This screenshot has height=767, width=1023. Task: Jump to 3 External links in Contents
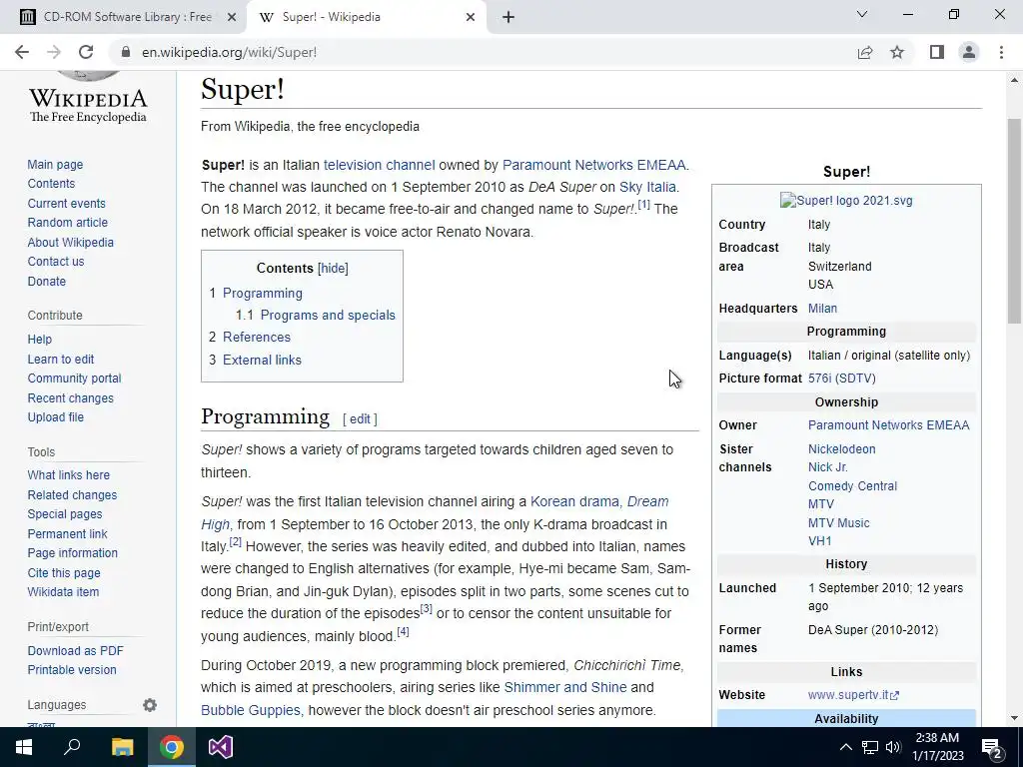tap(255, 360)
